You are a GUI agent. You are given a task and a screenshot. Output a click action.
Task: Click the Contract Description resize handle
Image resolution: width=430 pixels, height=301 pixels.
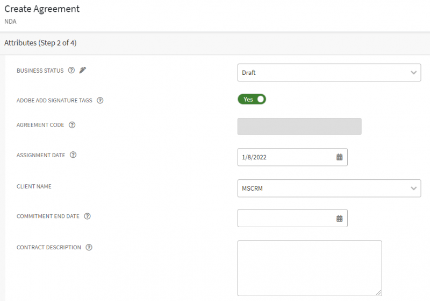[x=378, y=292]
